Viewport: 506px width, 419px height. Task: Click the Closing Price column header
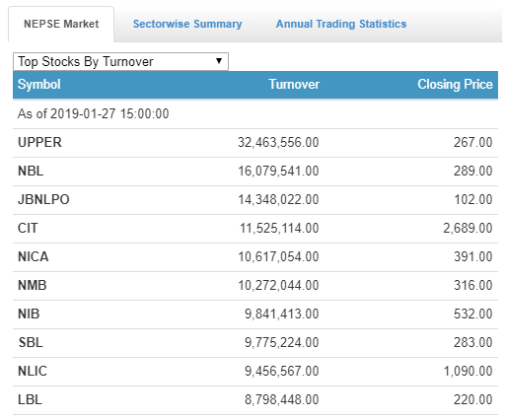pyautogui.click(x=455, y=84)
